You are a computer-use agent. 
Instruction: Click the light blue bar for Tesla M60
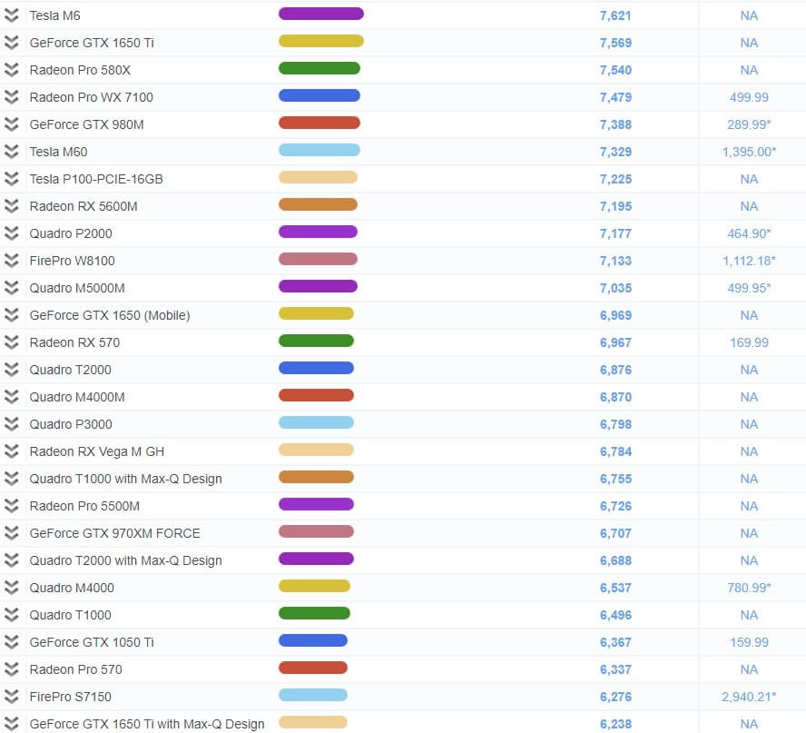point(319,150)
